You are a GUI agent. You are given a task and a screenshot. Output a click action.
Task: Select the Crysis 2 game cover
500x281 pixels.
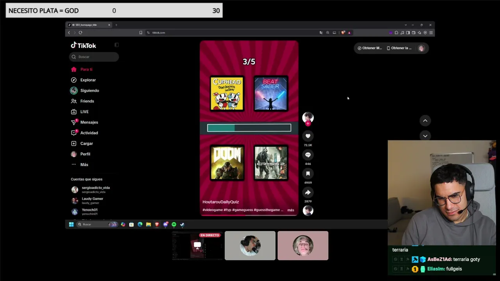click(x=271, y=163)
